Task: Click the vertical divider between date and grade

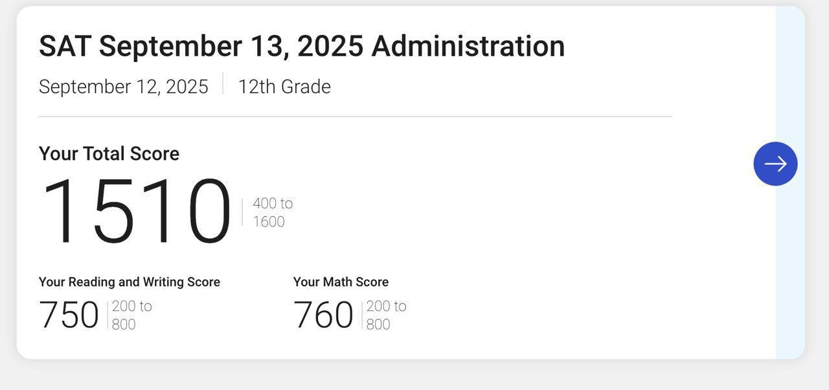Action: pos(223,83)
